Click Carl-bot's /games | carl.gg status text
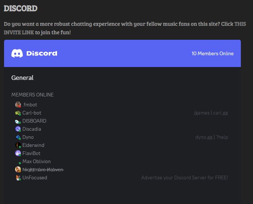The width and height of the screenshot is (253, 204). point(211,113)
